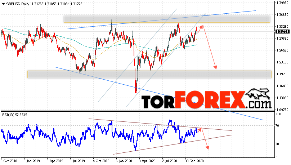Select the 1.16430 price axis label
The image size is (291, 165).
click(282, 86)
